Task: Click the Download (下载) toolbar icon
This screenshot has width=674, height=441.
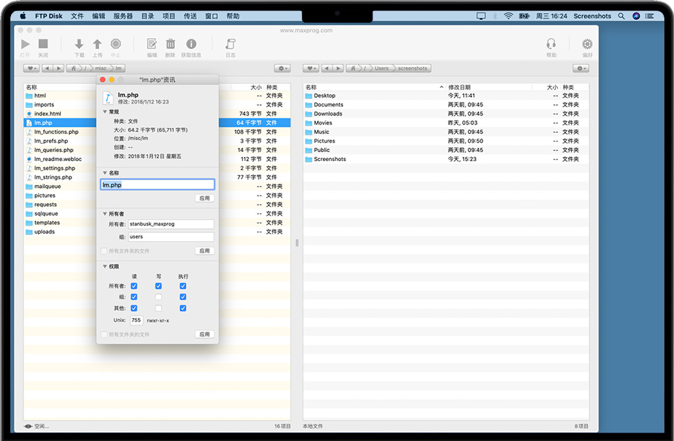Action: (x=79, y=44)
